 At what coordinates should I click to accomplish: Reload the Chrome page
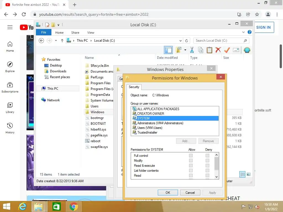[x=24, y=14]
